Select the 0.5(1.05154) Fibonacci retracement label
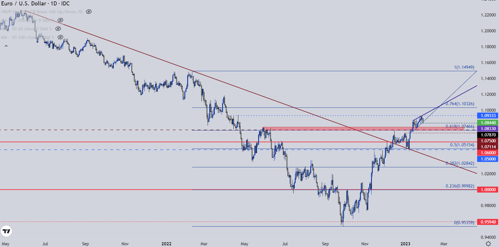This screenshot has width=499, height=247. point(462,145)
